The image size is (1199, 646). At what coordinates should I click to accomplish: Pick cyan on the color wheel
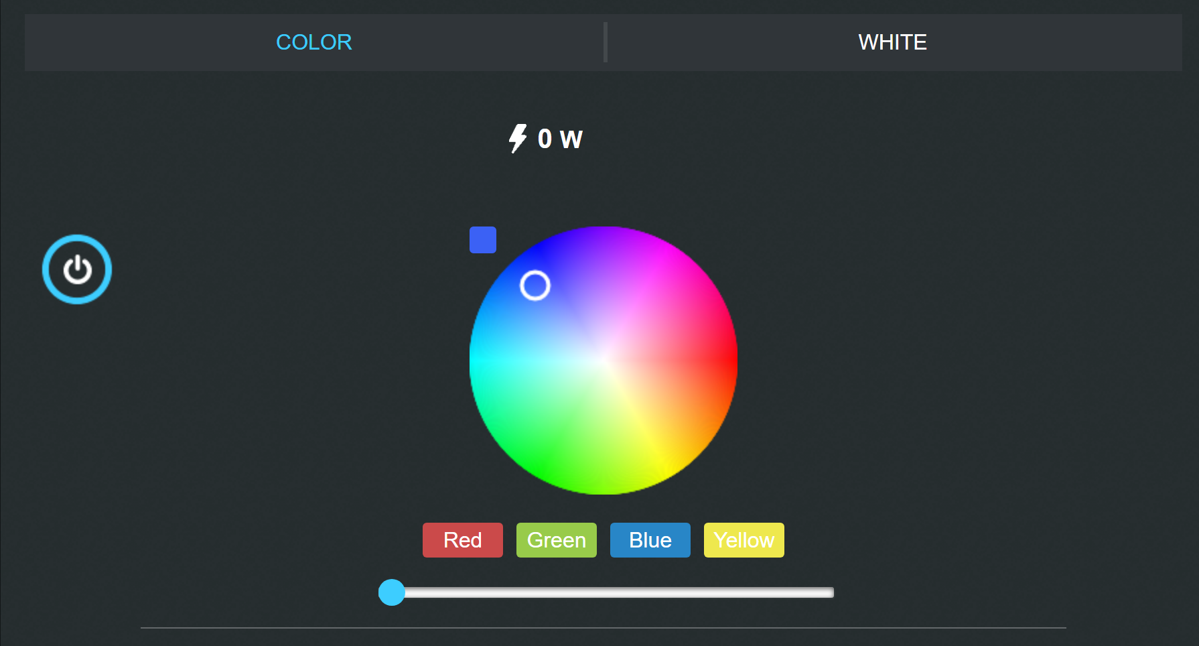coord(477,361)
